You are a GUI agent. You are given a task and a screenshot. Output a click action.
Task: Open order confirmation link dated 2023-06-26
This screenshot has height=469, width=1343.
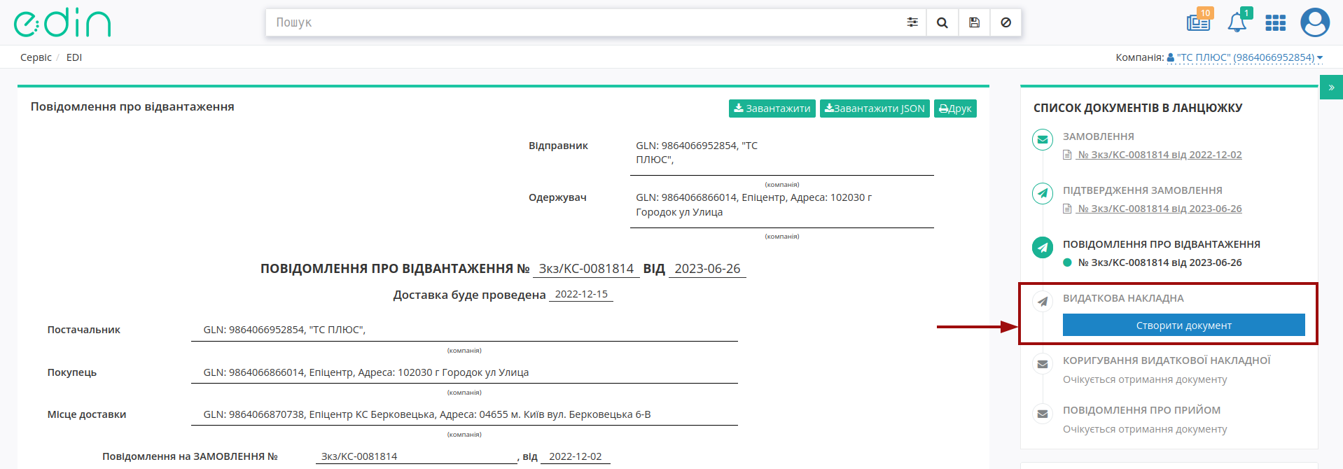pyautogui.click(x=1159, y=209)
